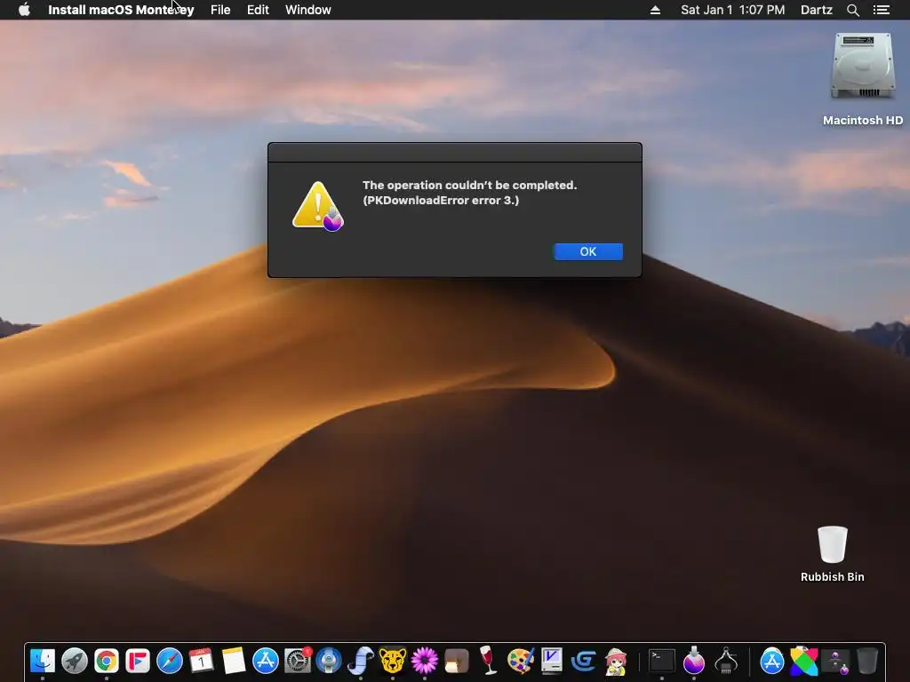Screen dimensions: 910x682
Task: Launch Google Chrome from the Dock
Action: 107,661
